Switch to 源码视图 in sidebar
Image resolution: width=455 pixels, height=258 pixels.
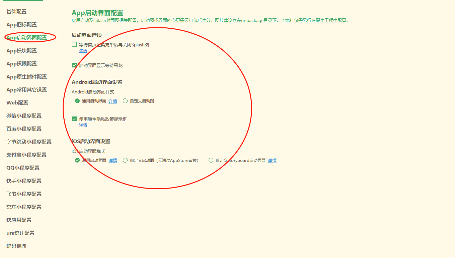16,246
